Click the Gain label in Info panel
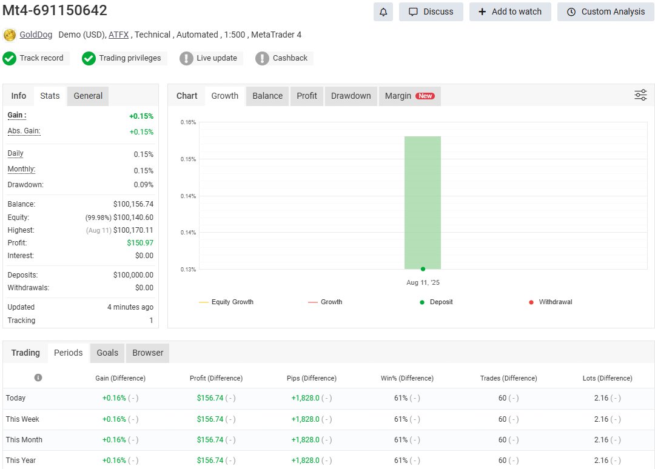Viewport: 655px width, 469px height. [x=17, y=115]
